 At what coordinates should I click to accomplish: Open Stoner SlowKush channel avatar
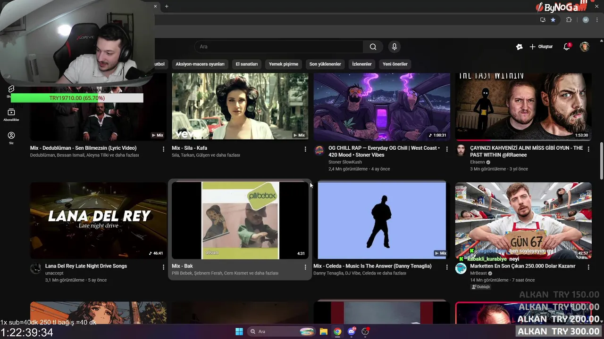319,151
